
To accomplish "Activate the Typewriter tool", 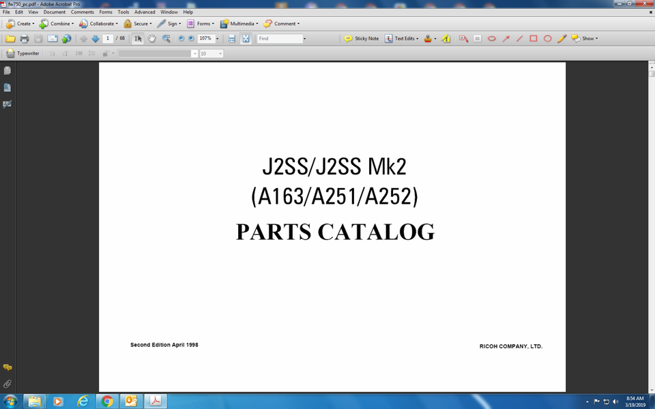I will tap(23, 53).
